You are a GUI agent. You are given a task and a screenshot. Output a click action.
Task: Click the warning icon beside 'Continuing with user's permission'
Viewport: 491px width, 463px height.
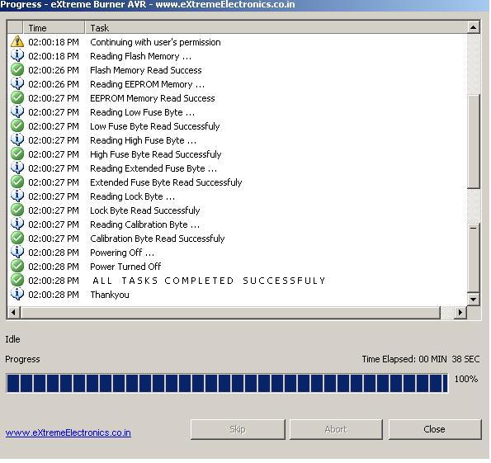click(x=17, y=41)
